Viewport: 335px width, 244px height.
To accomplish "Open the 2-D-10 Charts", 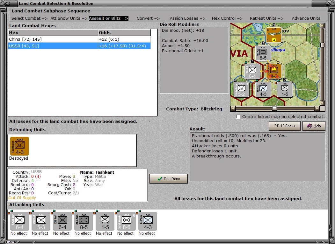I will click(x=285, y=126).
